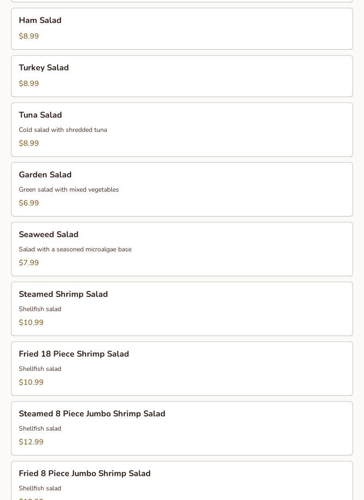Choose the Tuna Salad title
Image resolution: width=364 pixels, height=500 pixels.
[x=40, y=115]
